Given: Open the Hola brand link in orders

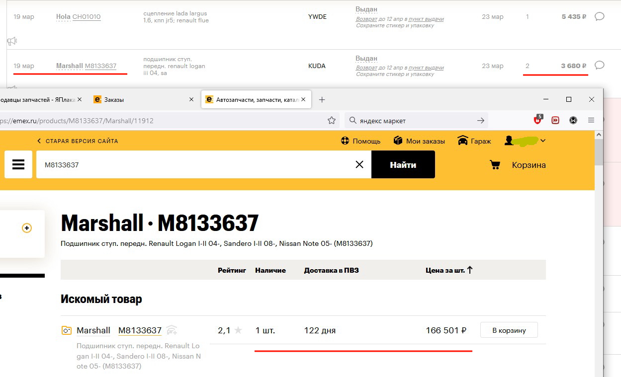Looking at the screenshot, I should [x=63, y=16].
